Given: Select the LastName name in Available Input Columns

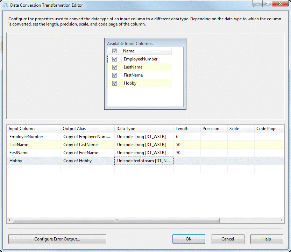Looking at the screenshot, I should point(146,67).
